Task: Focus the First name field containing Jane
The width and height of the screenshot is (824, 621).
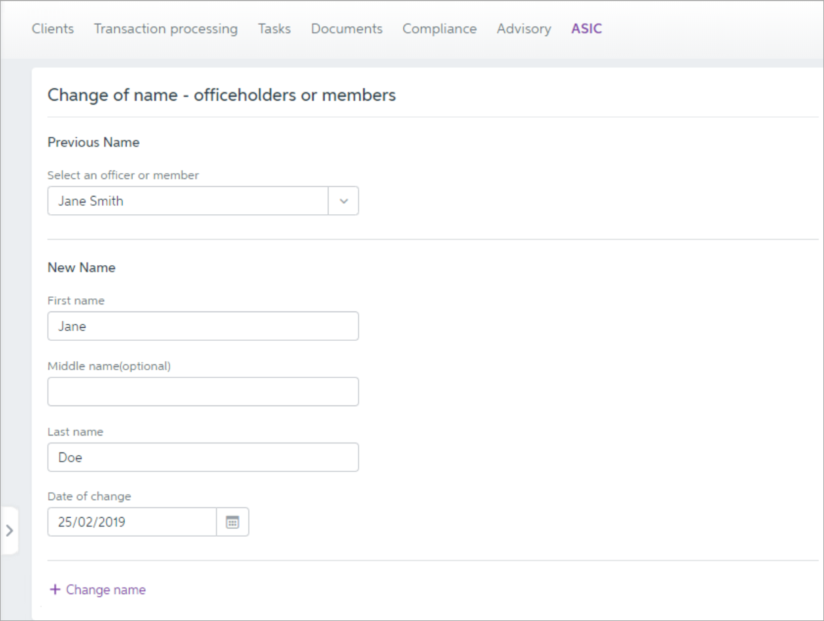Action: (203, 326)
